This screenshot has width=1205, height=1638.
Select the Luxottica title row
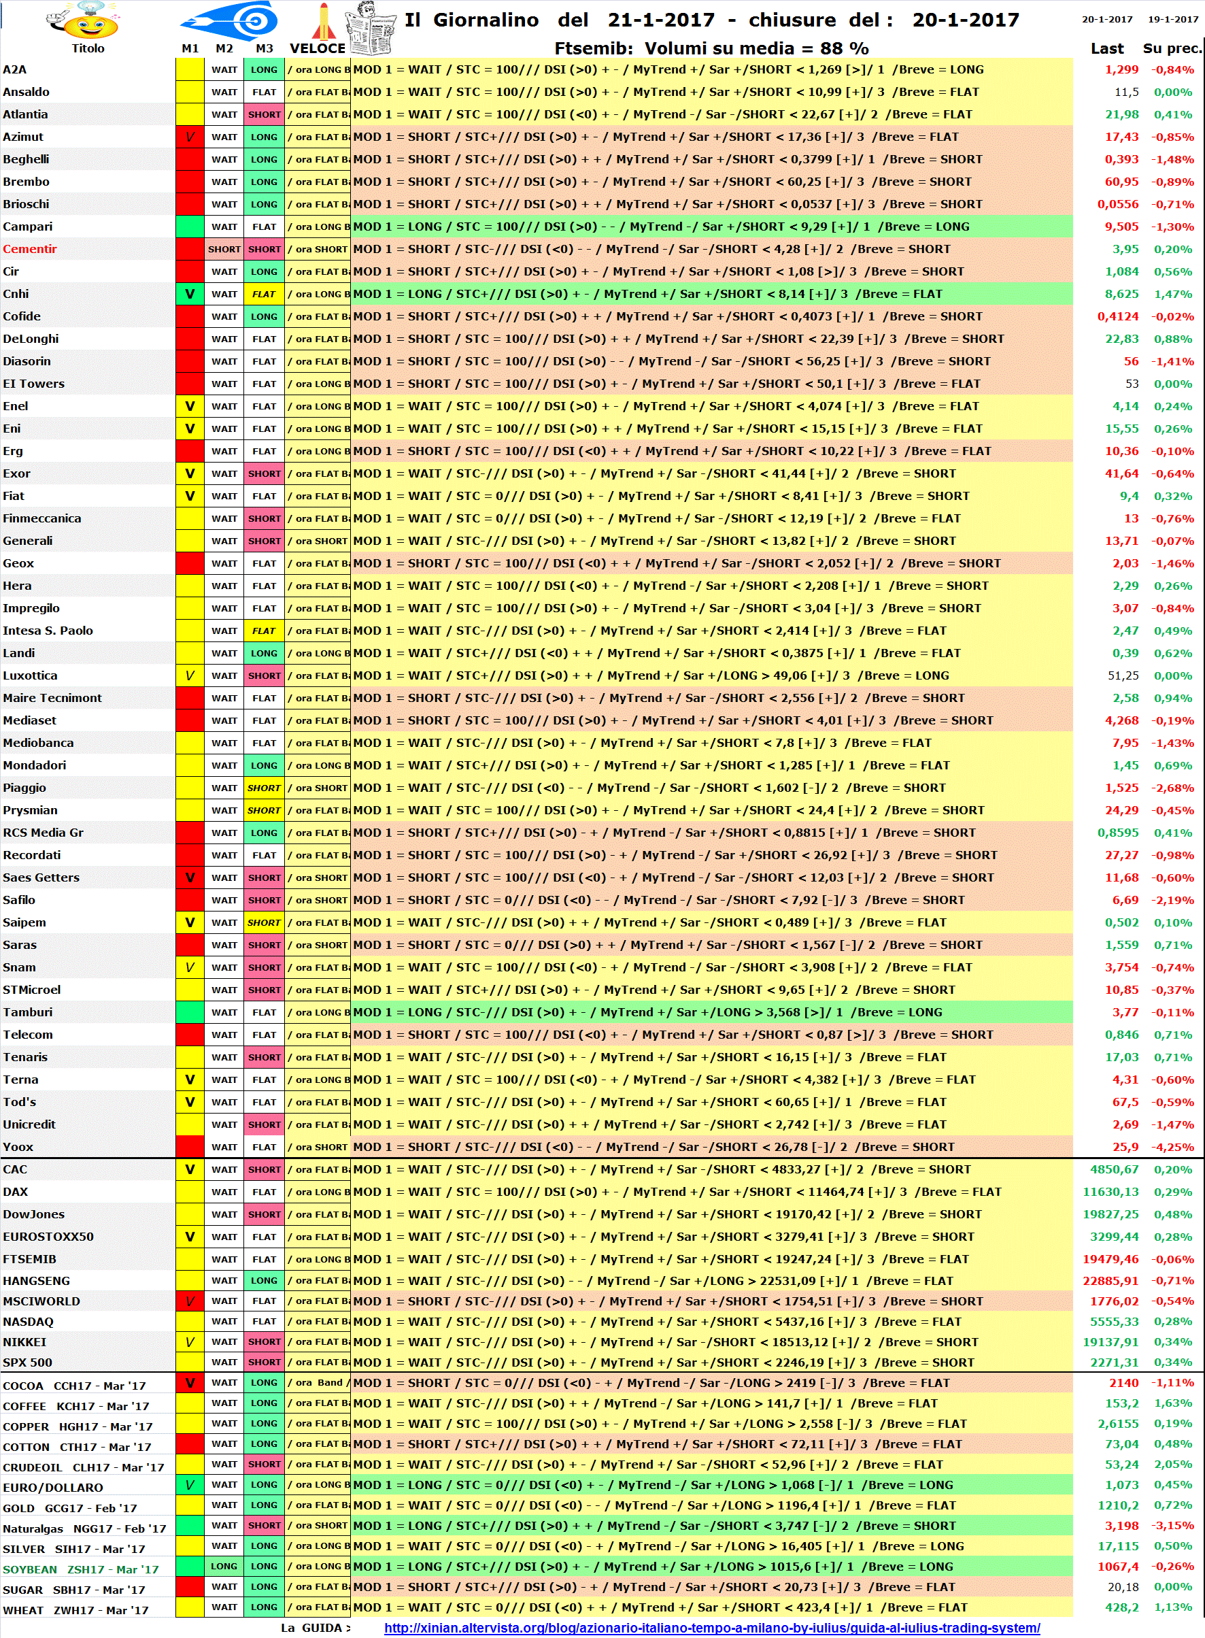(x=88, y=675)
